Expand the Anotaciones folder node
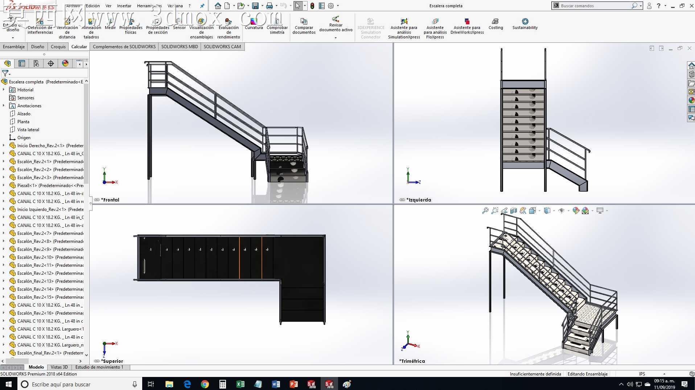This screenshot has height=390, width=695. coord(4,105)
